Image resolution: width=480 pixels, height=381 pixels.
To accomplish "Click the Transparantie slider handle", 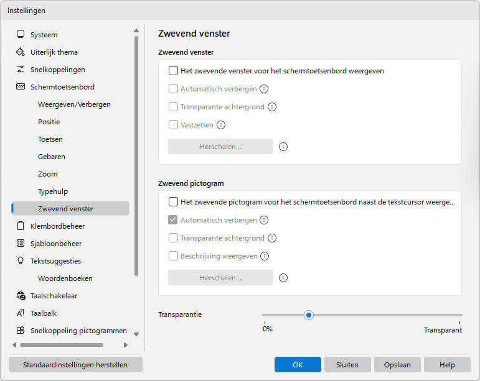I will pyautogui.click(x=309, y=315).
